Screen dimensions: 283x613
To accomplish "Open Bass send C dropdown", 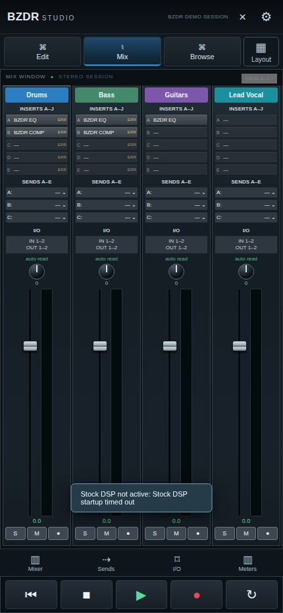I will pos(107,217).
